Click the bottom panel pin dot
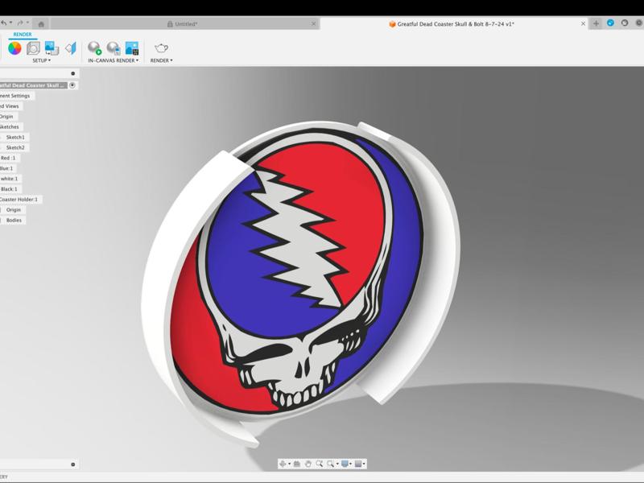644x483 pixels. [x=72, y=464]
